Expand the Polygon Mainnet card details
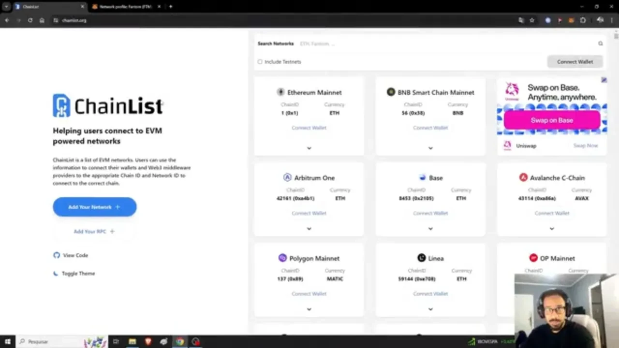 pyautogui.click(x=309, y=309)
